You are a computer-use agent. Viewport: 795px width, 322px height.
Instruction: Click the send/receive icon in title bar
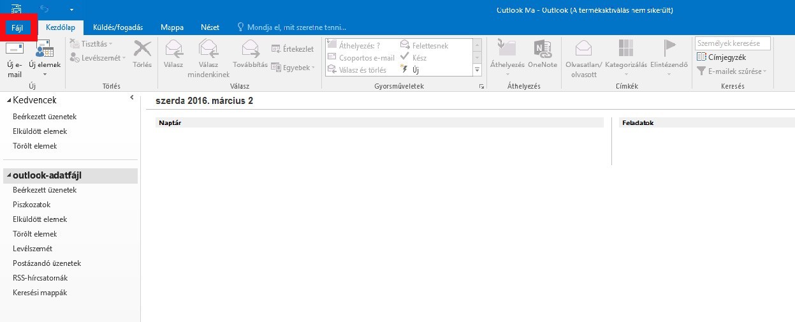pyautogui.click(x=16, y=9)
